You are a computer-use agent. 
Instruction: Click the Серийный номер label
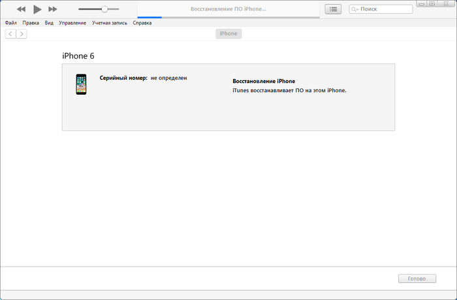click(123, 78)
